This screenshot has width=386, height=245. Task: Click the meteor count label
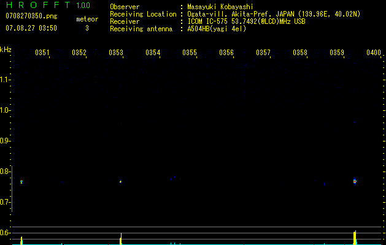87,19
